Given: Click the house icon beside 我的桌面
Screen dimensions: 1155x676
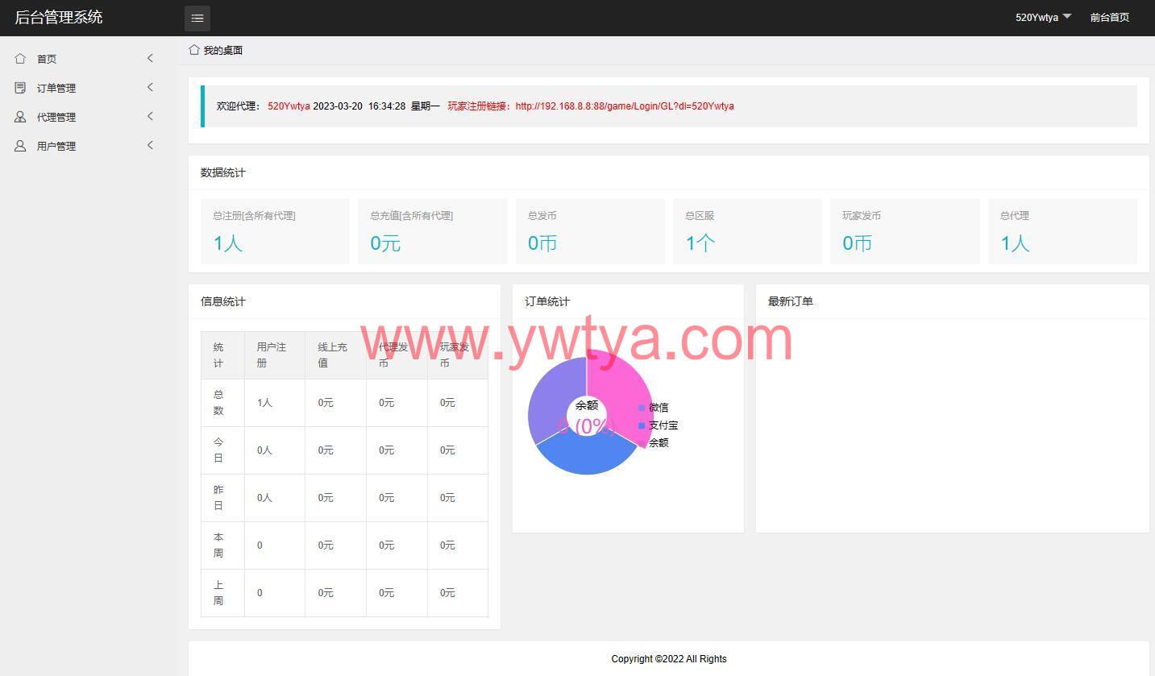Looking at the screenshot, I should [194, 50].
